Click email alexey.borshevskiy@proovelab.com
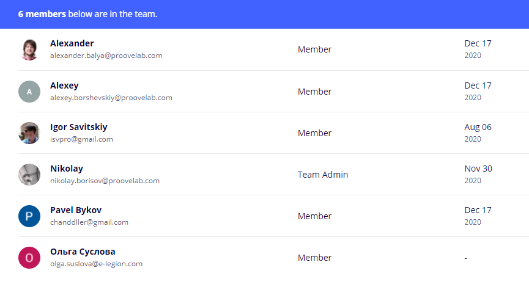529x287 pixels. point(111,97)
